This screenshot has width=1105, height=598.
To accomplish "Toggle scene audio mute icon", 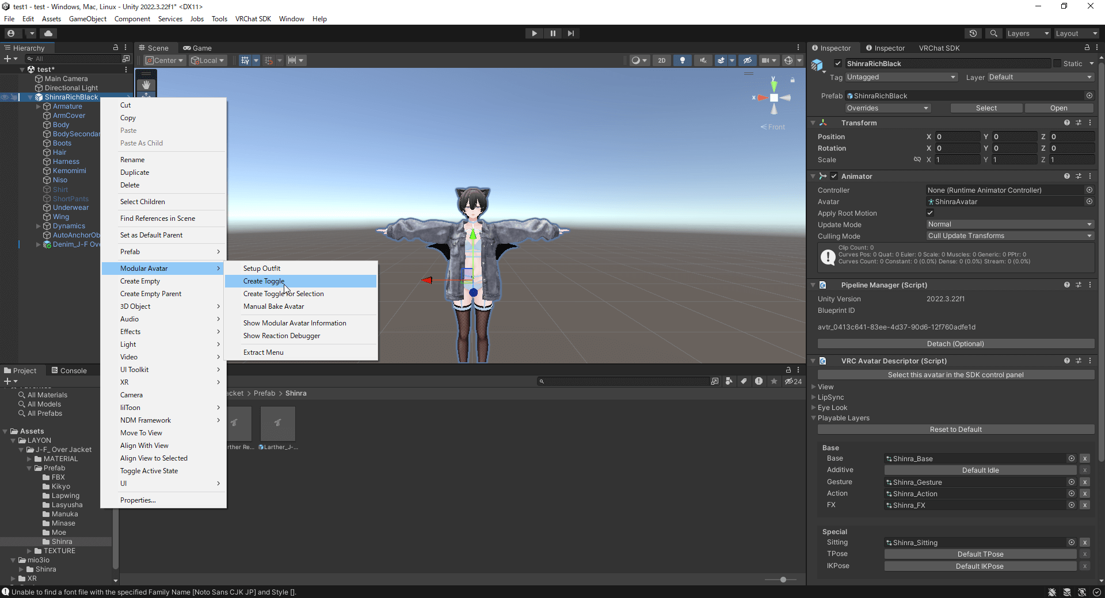I will pos(703,60).
